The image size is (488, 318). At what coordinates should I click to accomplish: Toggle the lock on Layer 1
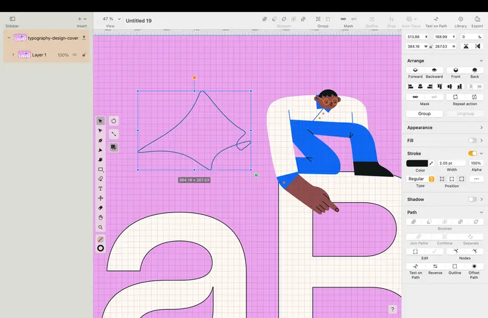point(84,55)
